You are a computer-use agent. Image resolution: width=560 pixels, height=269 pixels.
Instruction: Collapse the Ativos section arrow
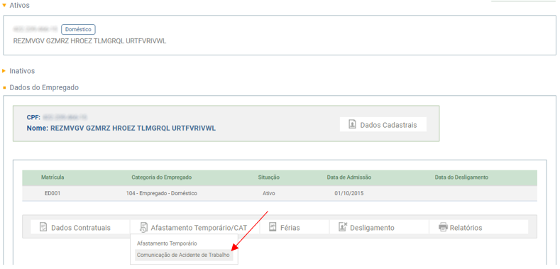click(4, 6)
